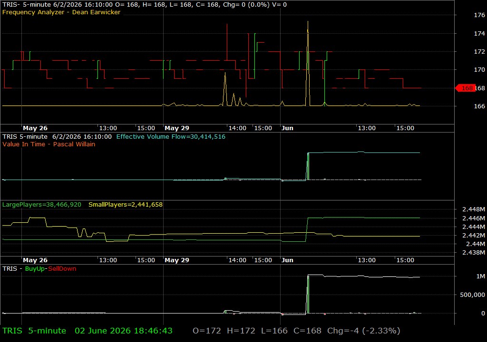The width and height of the screenshot is (487, 342).
Task: Click the green TRIS 5-minute status bar text
Action: (34, 331)
